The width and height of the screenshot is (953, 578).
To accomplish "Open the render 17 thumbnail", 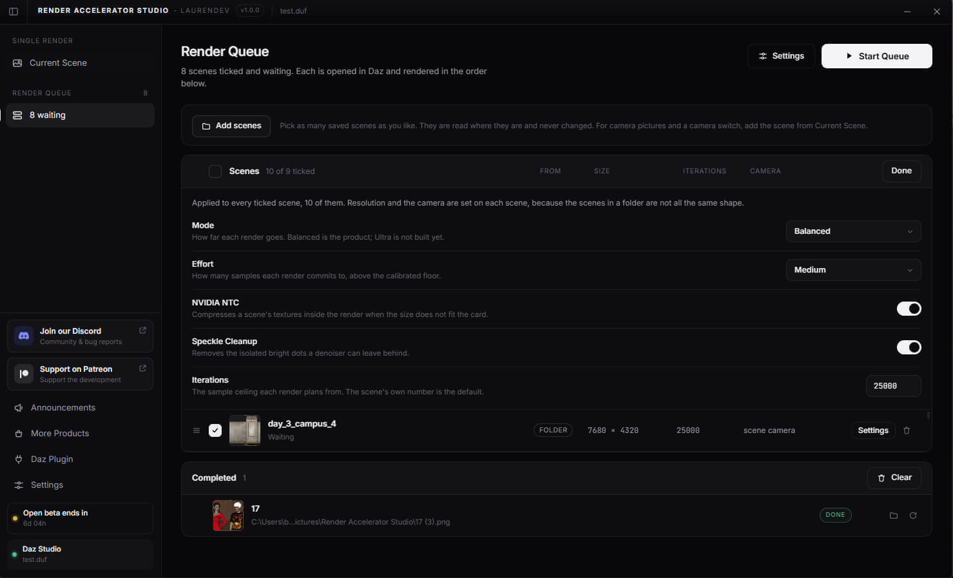I will point(228,515).
